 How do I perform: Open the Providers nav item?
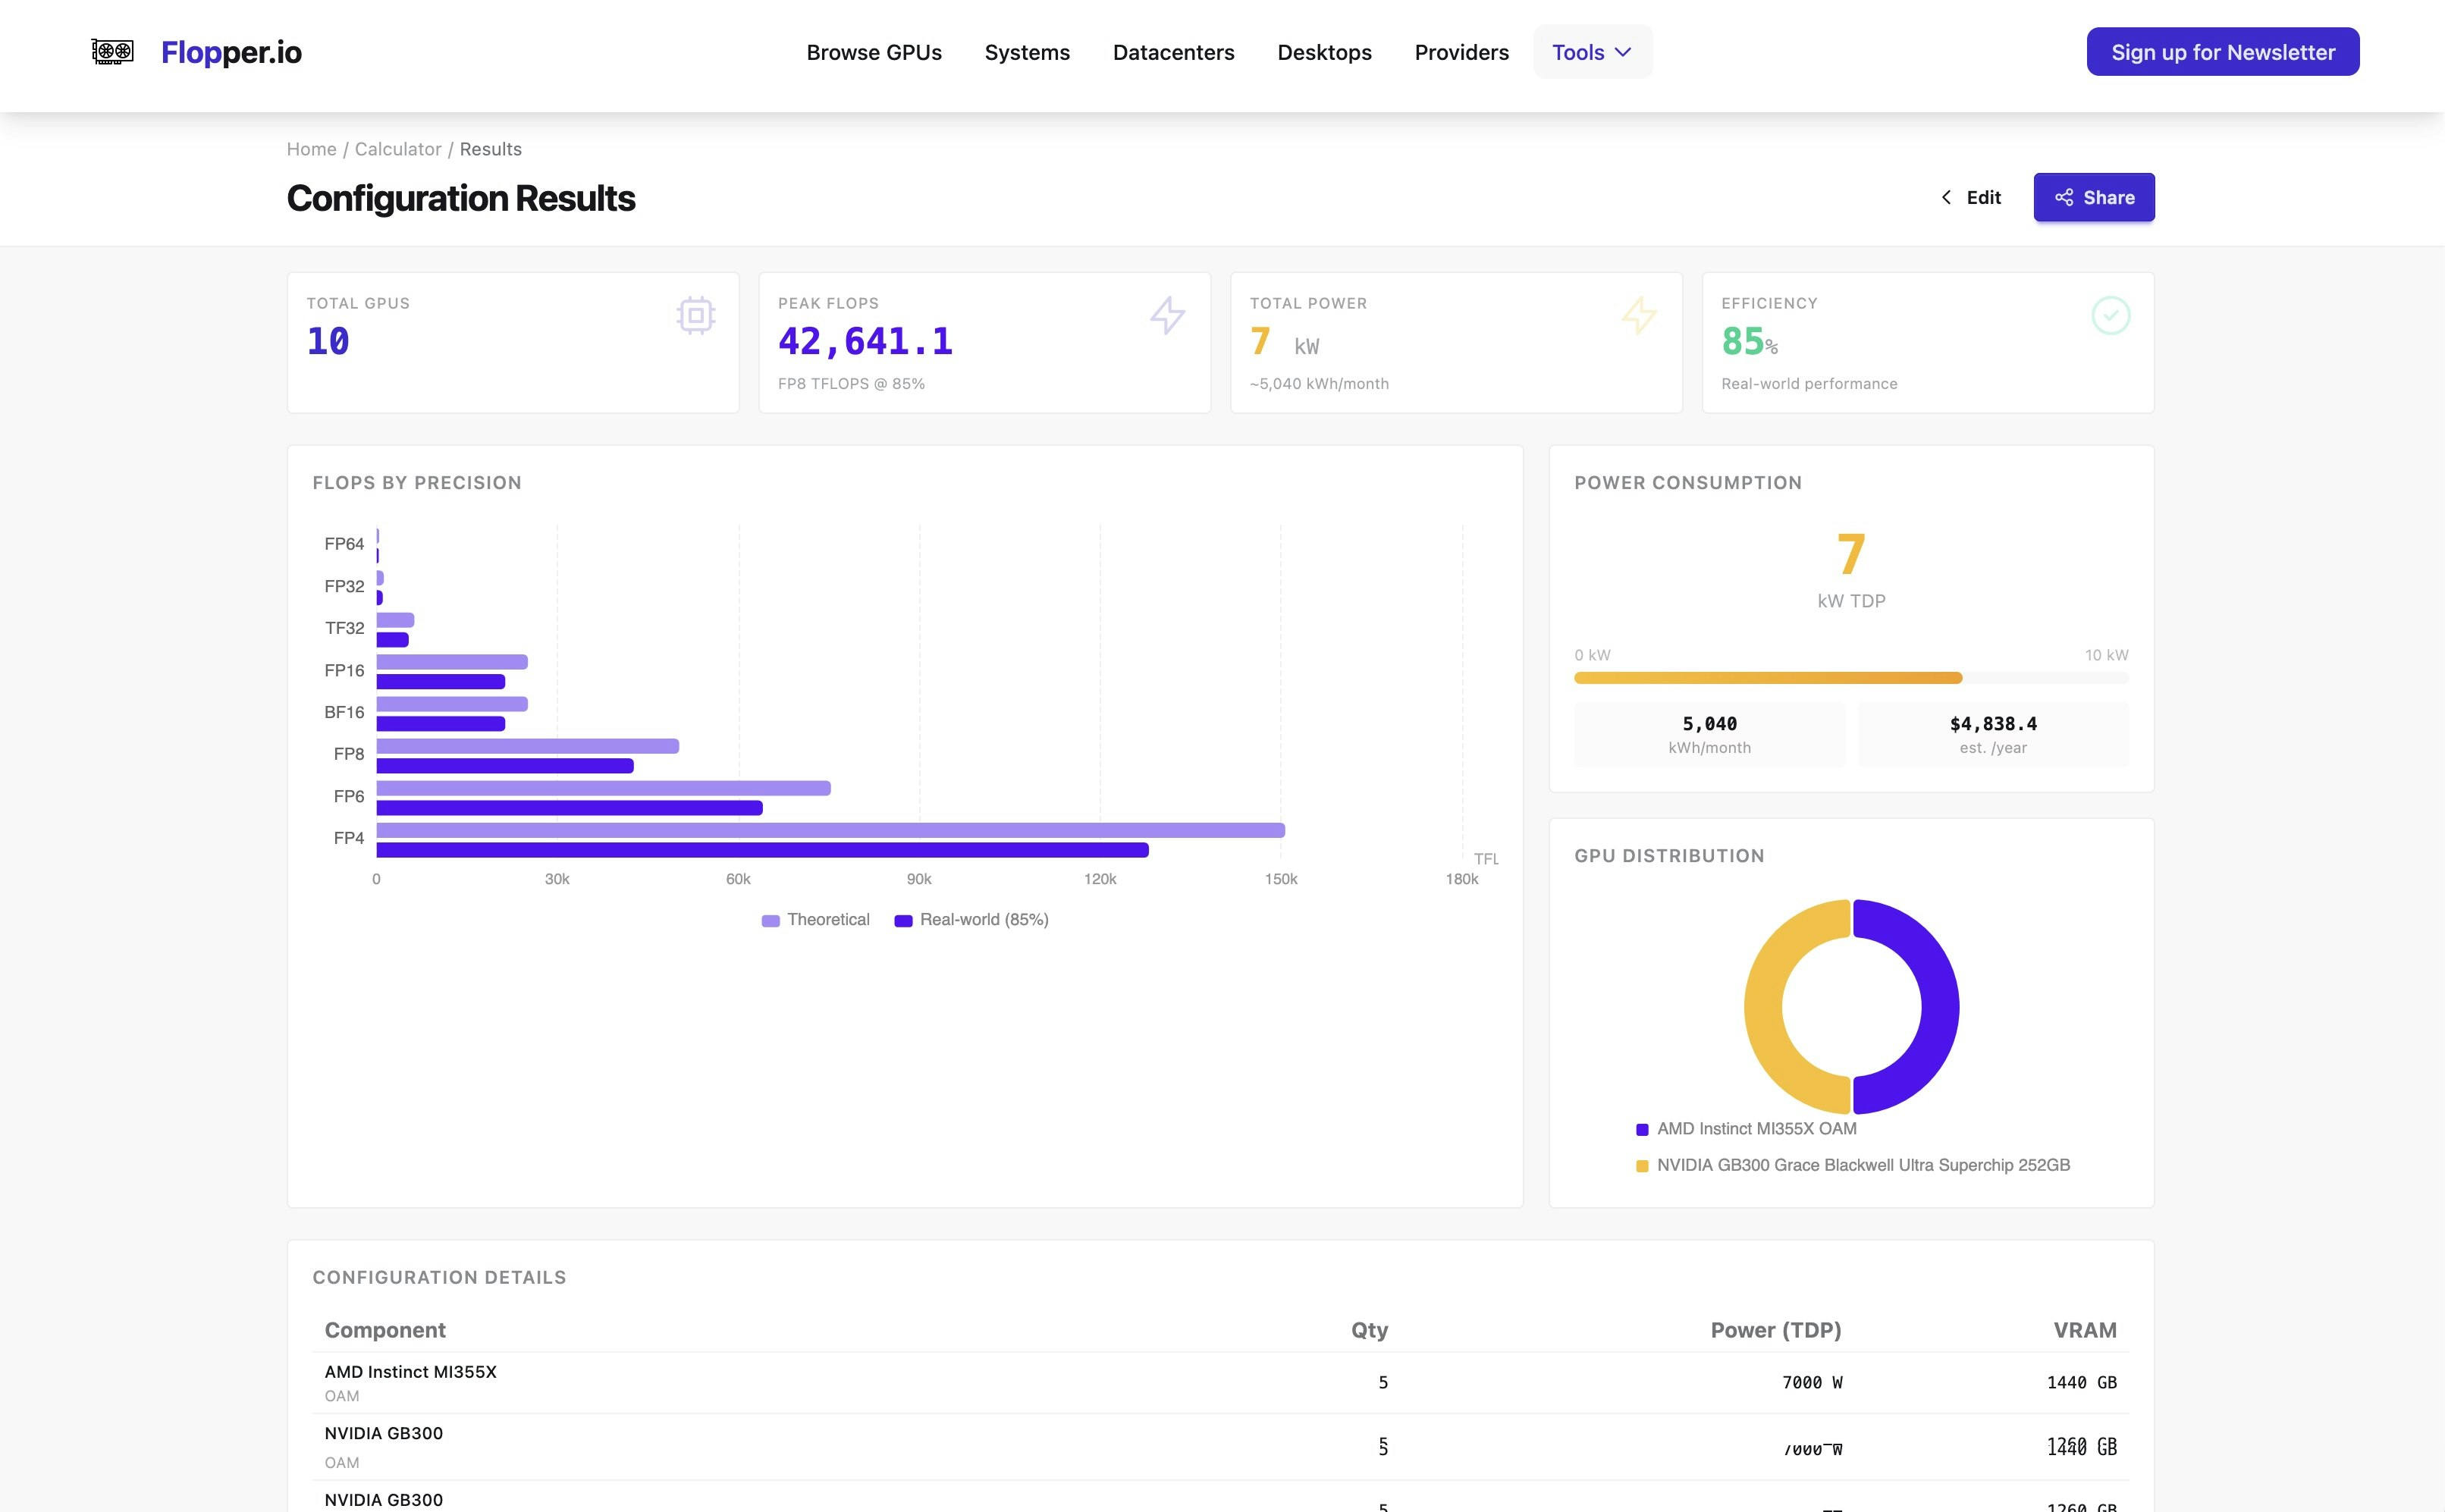(x=1461, y=52)
